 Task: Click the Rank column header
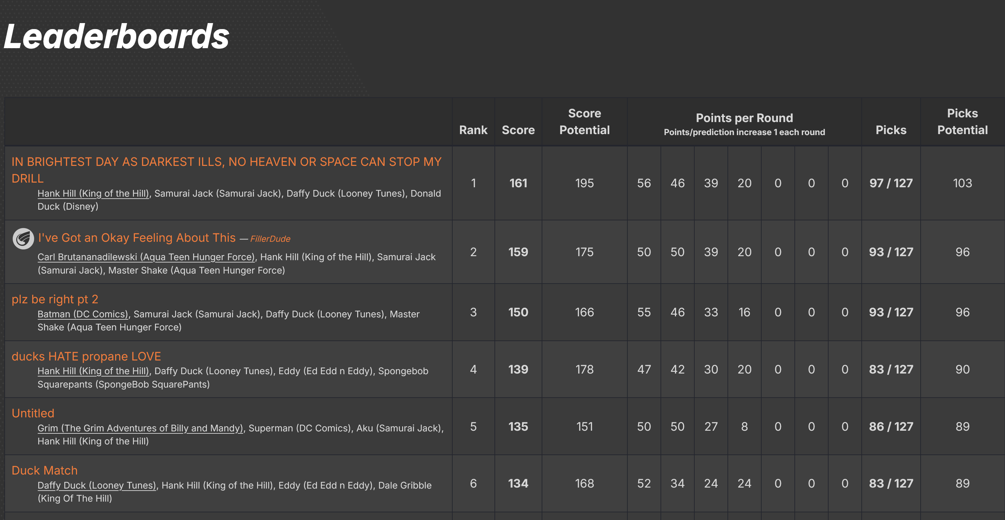[473, 130]
